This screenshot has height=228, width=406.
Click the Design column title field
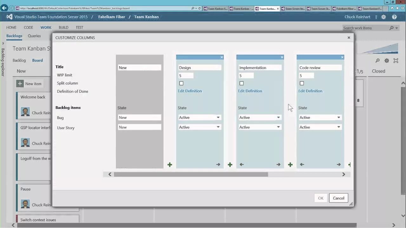(x=200, y=67)
